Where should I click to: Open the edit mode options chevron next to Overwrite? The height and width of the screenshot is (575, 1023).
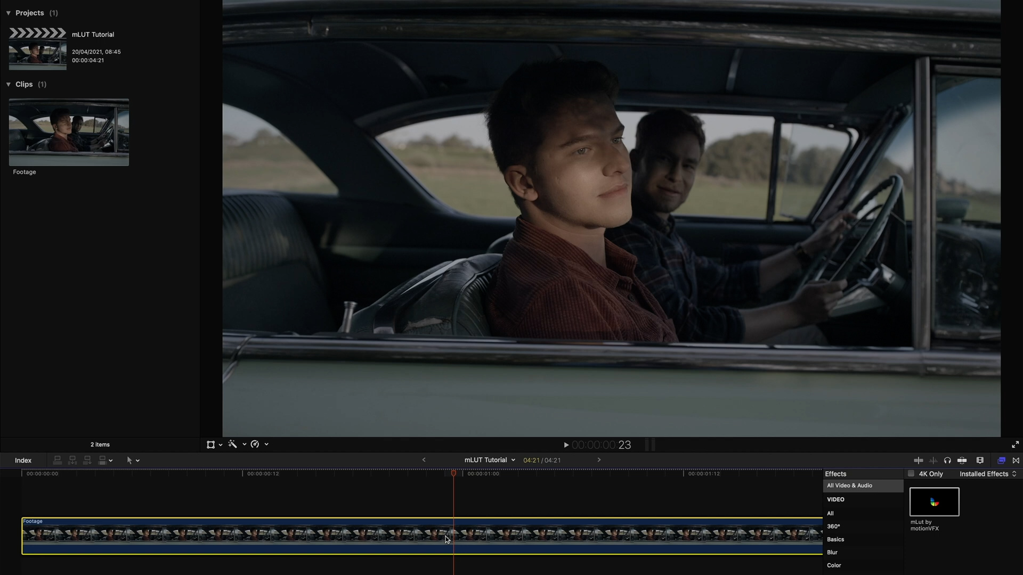(x=111, y=461)
